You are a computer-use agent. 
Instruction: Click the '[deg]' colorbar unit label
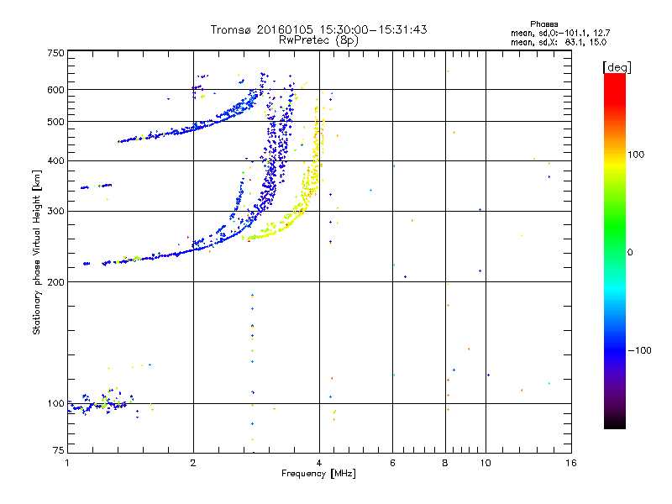tap(617, 67)
